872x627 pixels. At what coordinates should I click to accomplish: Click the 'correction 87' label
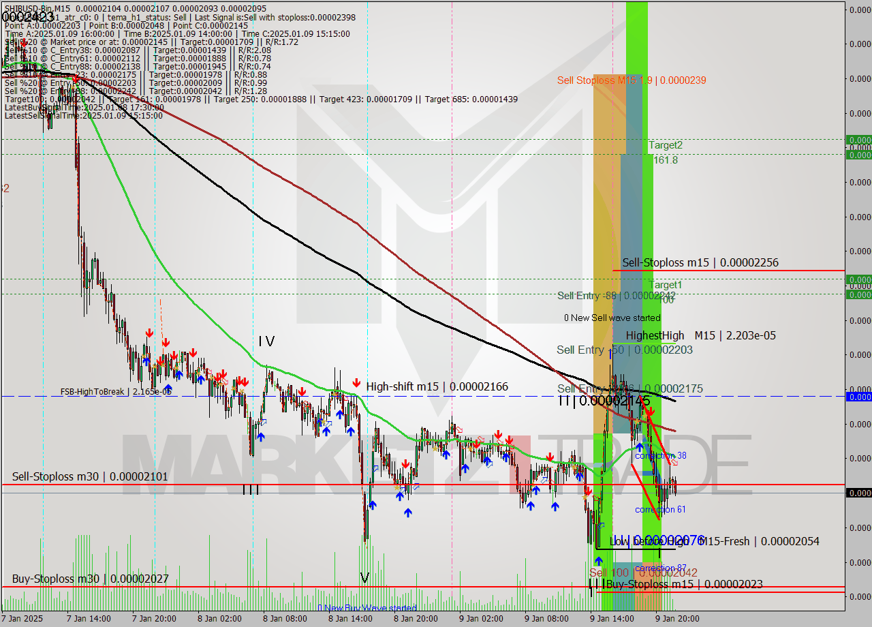coord(660,568)
